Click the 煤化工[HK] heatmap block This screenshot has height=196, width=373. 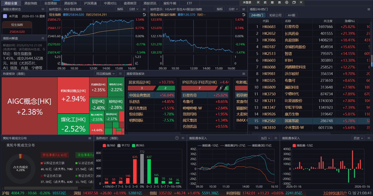click(73, 124)
